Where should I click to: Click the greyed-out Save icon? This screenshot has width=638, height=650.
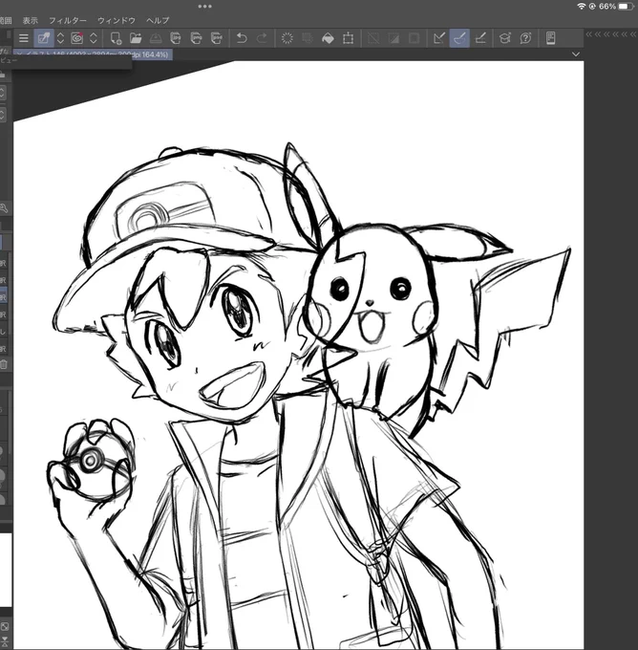(156, 38)
